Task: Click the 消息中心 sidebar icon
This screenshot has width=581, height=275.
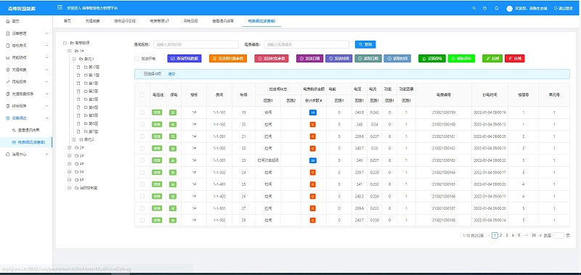Action: click(x=8, y=155)
